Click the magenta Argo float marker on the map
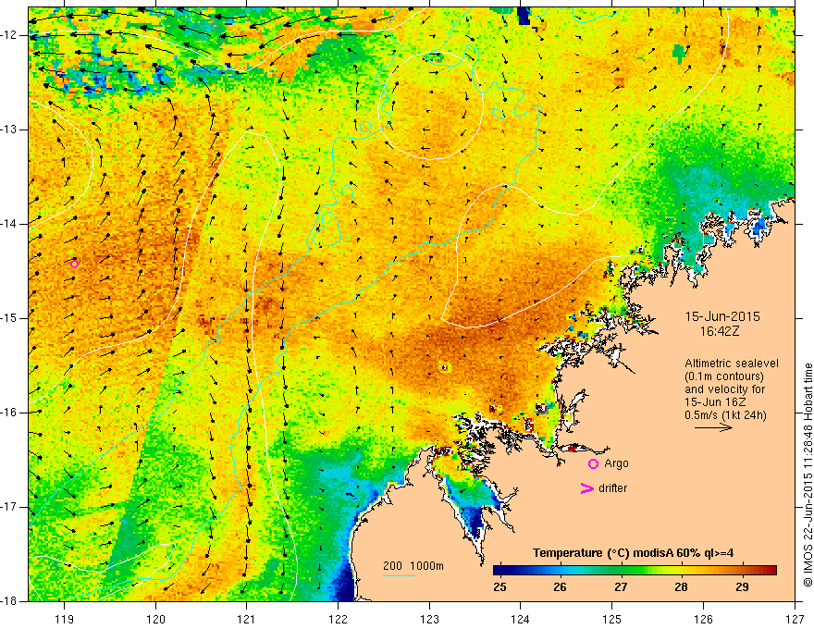Viewport: 814px width, 629px height. pos(74,264)
